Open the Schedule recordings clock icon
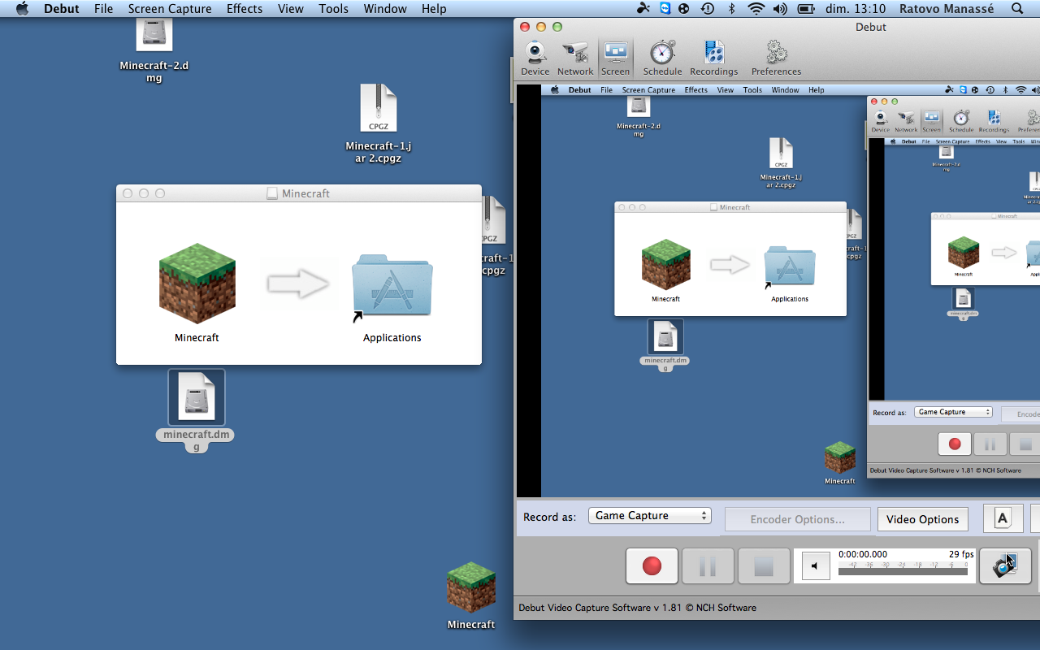 [662, 58]
